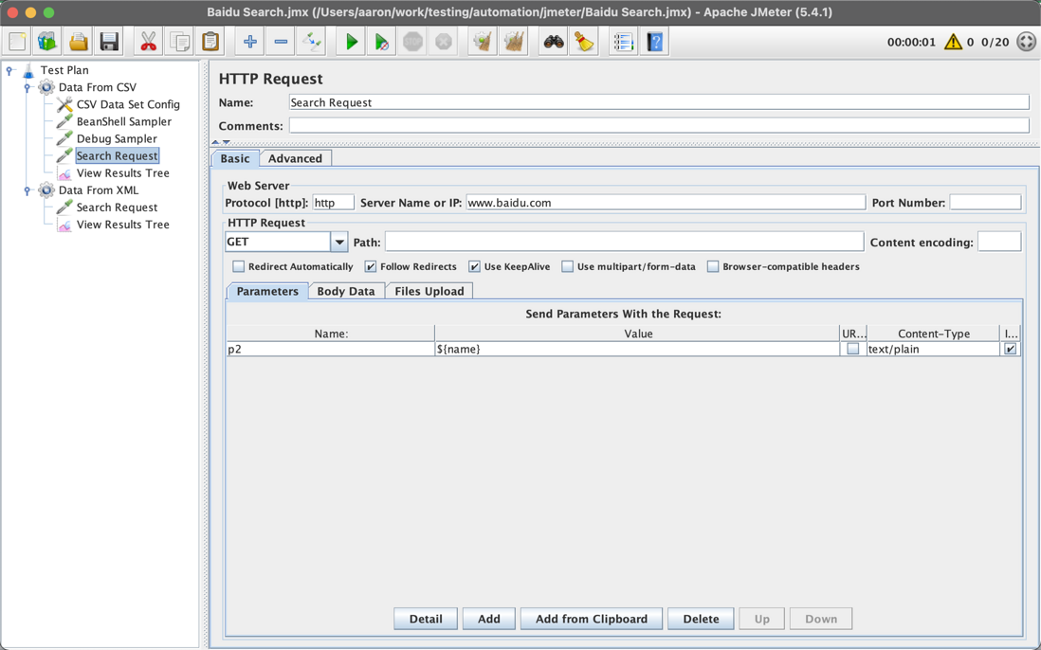The image size is (1041, 650).
Task: Open the Parameters tab
Action: (x=267, y=291)
